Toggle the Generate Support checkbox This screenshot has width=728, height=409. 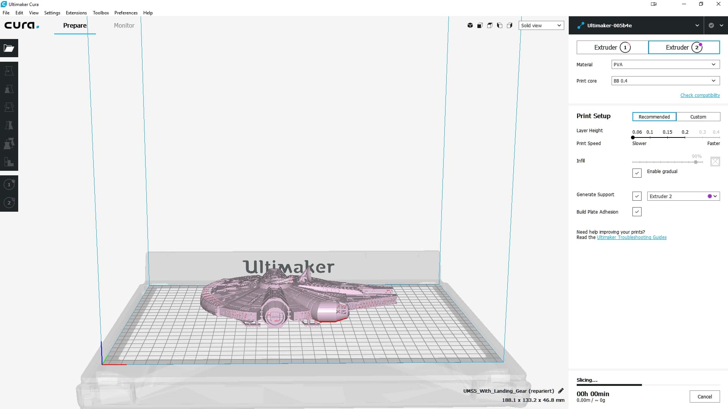637,196
